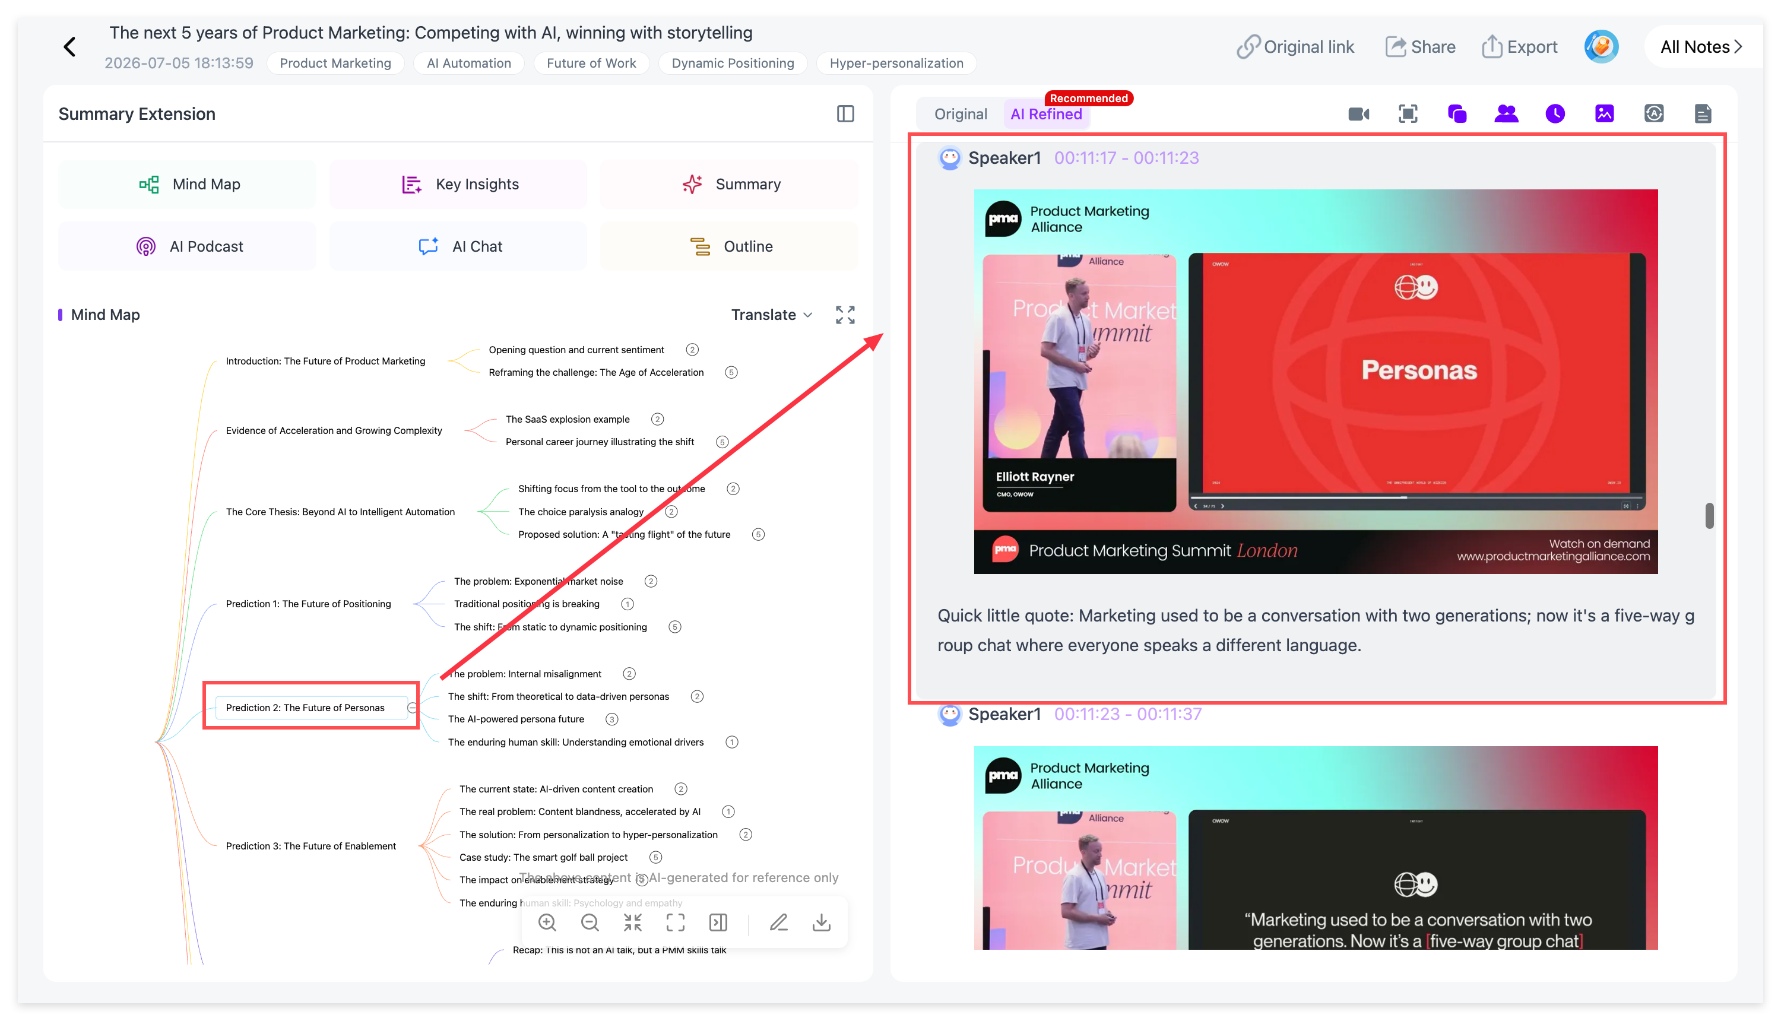Image resolution: width=1781 pixels, height=1021 pixels.
Task: Share this note
Action: [x=1420, y=47]
